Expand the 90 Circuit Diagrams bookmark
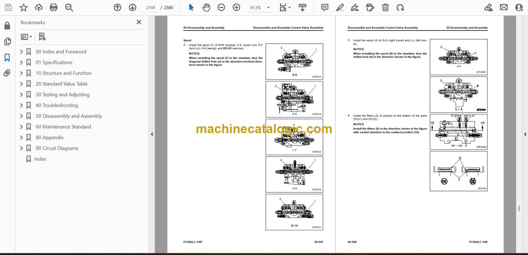 (21, 148)
